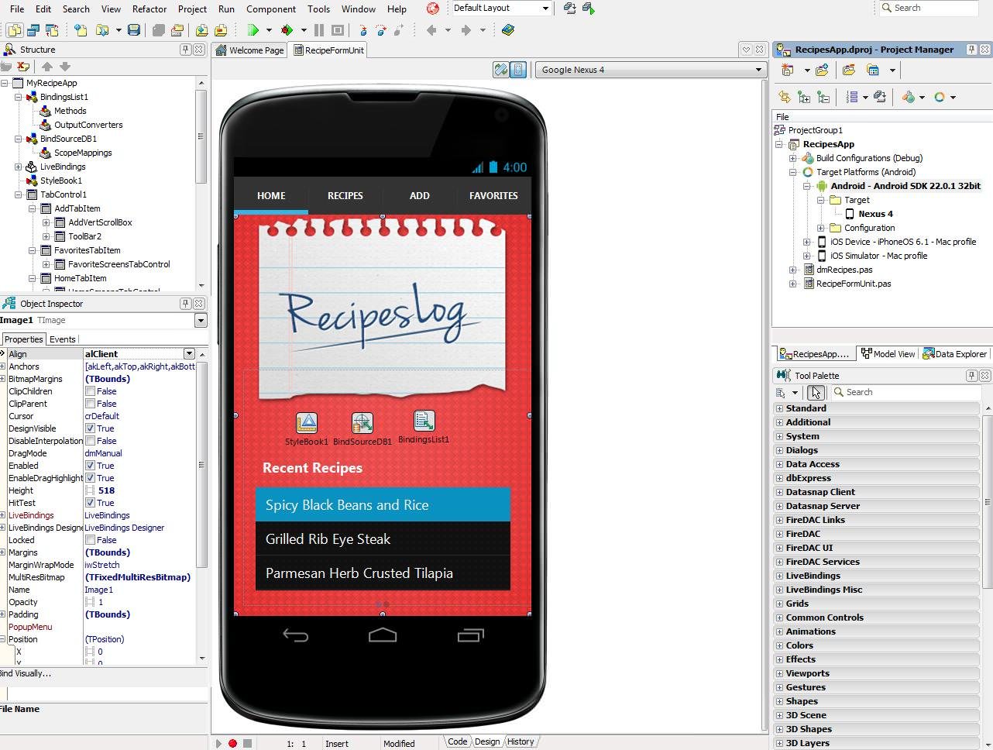Image resolution: width=993 pixels, height=750 pixels.
Task: Click the LiveBindings Designer link value
Action: (x=124, y=528)
